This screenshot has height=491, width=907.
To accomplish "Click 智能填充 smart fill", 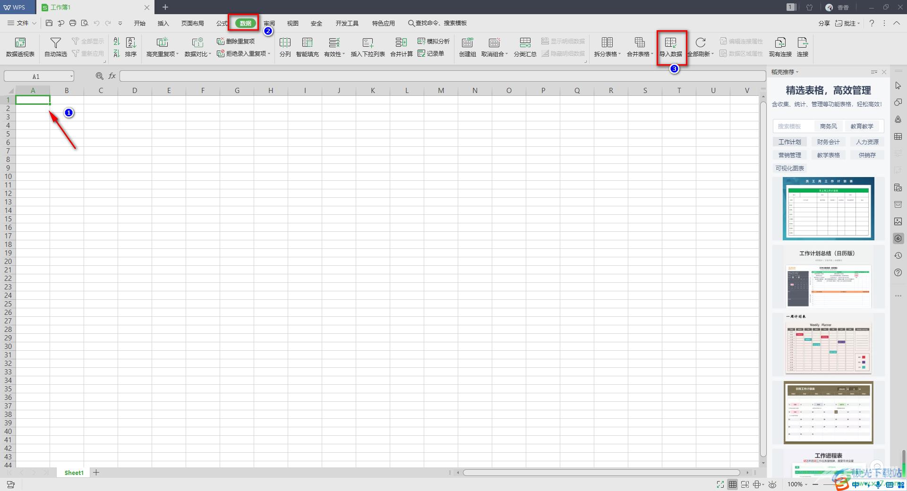I will click(x=307, y=47).
